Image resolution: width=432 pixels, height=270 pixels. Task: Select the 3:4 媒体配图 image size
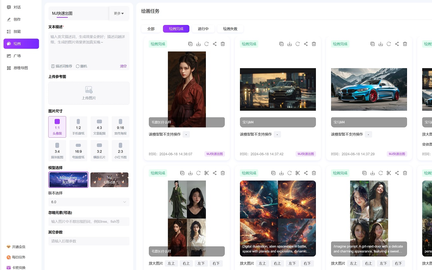(x=57, y=151)
